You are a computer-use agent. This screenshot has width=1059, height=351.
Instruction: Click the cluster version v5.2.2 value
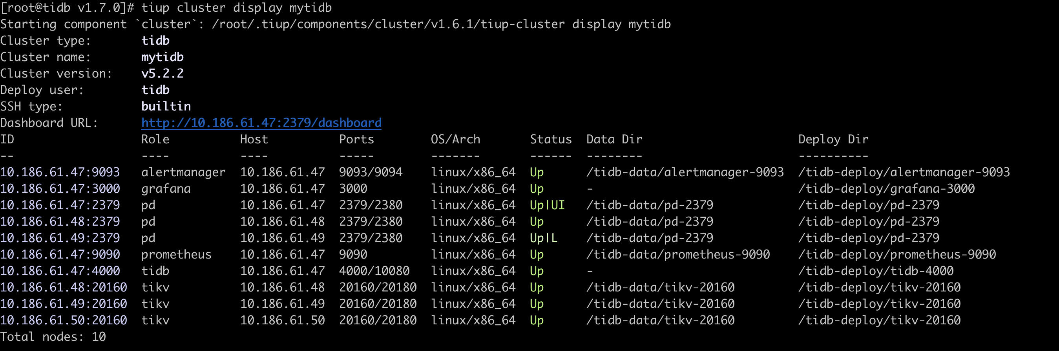click(x=163, y=74)
